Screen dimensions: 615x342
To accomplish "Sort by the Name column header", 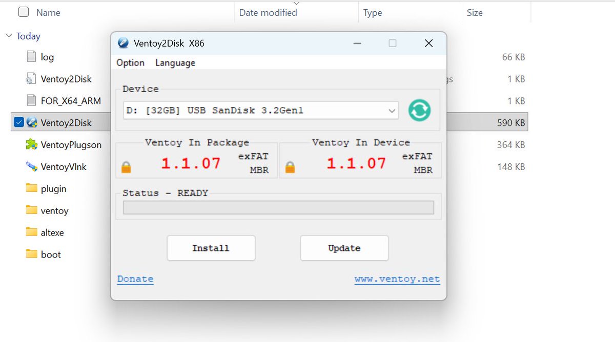I will (48, 13).
